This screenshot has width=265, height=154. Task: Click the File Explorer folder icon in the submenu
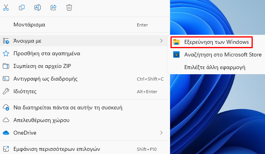[176, 42]
